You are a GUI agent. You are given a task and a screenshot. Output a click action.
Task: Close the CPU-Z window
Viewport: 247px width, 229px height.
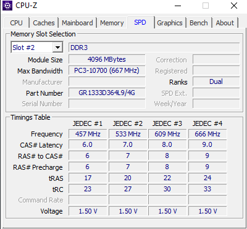click(234, 6)
